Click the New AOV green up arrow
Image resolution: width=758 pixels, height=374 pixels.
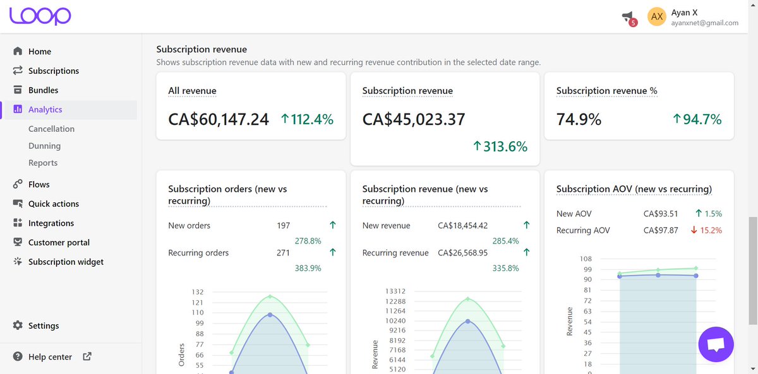[x=698, y=214]
